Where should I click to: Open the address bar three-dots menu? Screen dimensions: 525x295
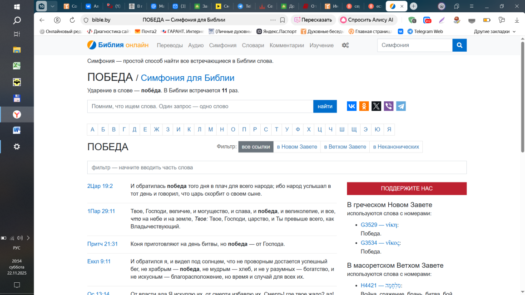coord(272,20)
